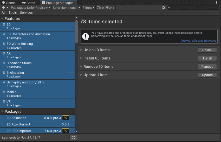The image size is (221, 142).
Task: Click the Engineering installed checkmark
Action: [71, 73]
